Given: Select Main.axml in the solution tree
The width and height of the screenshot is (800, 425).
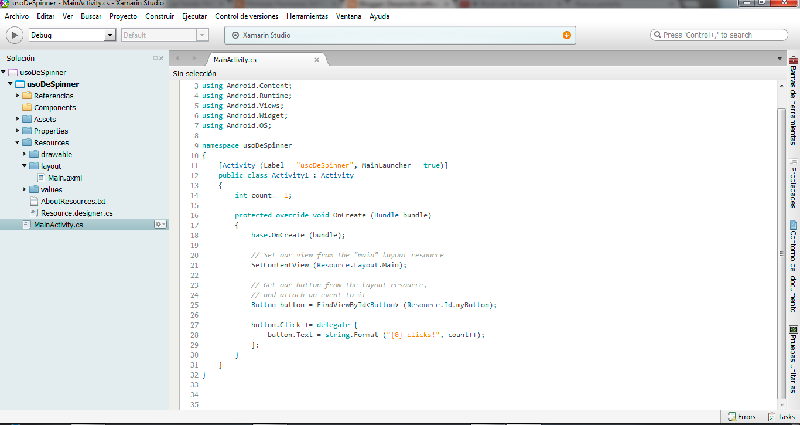Looking at the screenshot, I should tap(64, 178).
